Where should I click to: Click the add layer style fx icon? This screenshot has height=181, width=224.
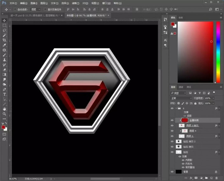point(191,178)
